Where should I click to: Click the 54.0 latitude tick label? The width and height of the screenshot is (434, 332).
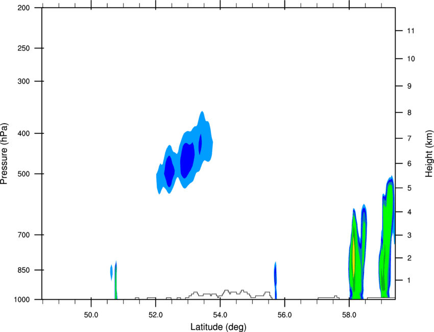[x=220, y=315]
